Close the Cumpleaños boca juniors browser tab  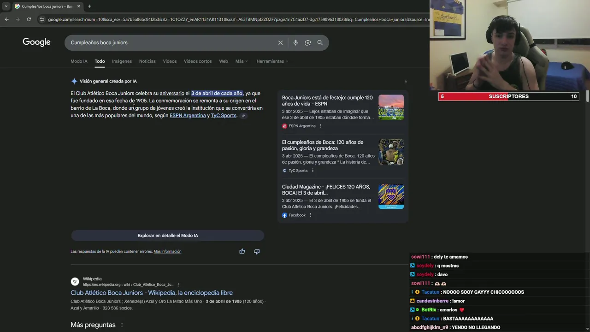point(78,6)
